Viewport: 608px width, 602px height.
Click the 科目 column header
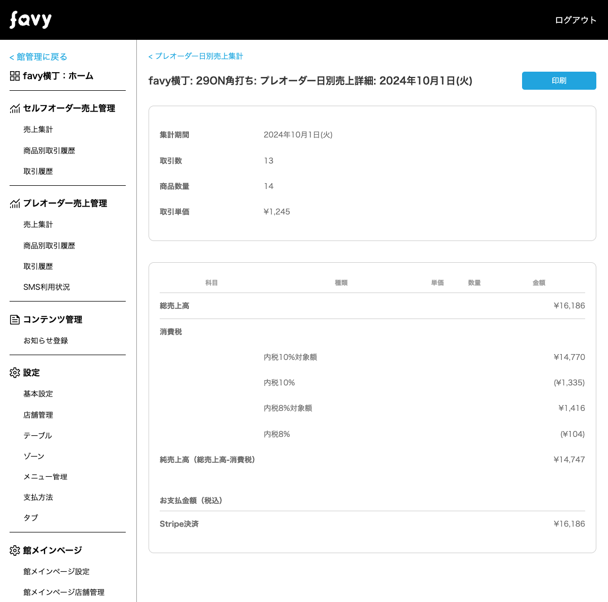211,283
